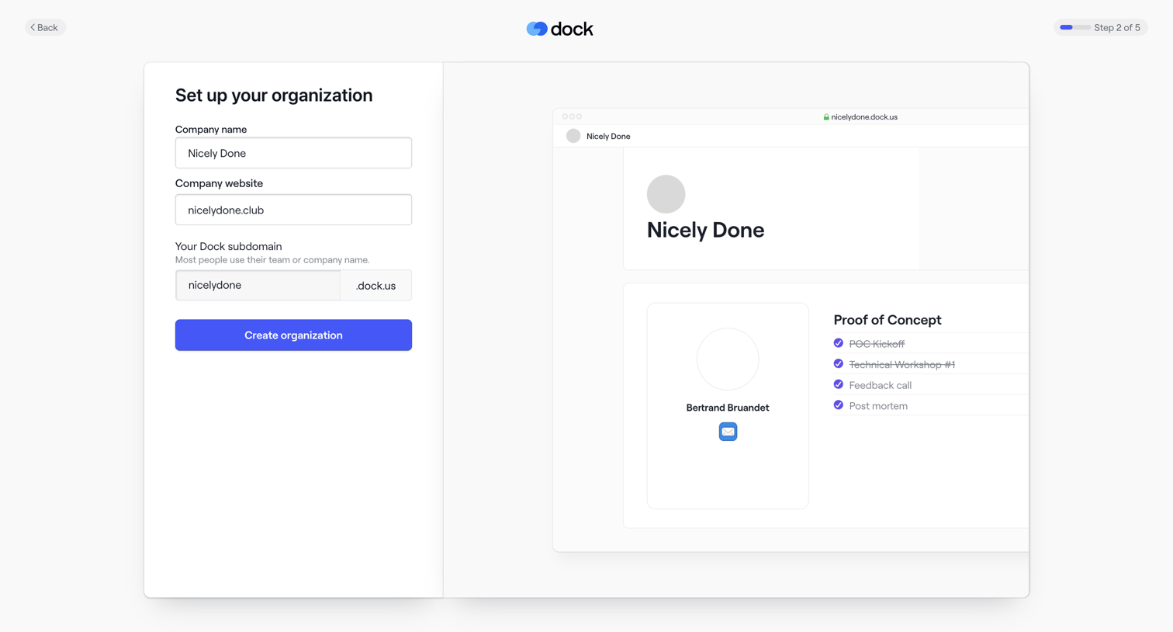
Task: Click Bertrand Bruandet's profile photo placeholder
Action: 728,359
